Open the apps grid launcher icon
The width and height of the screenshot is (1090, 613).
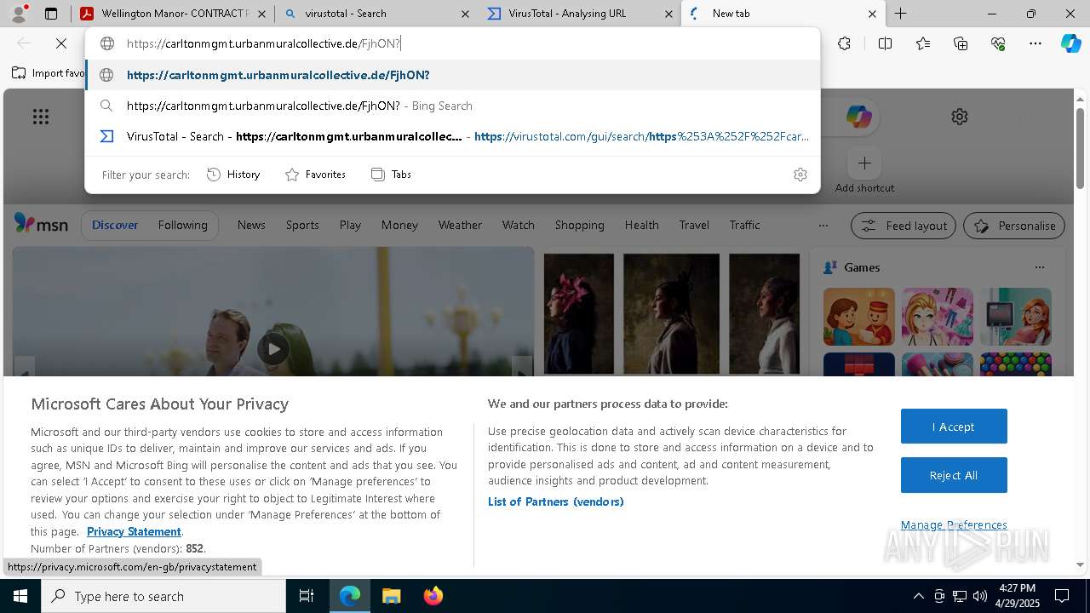pos(41,117)
